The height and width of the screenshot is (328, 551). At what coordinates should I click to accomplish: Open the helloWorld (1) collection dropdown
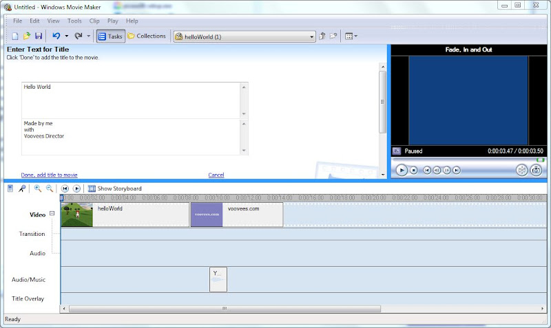pos(245,36)
